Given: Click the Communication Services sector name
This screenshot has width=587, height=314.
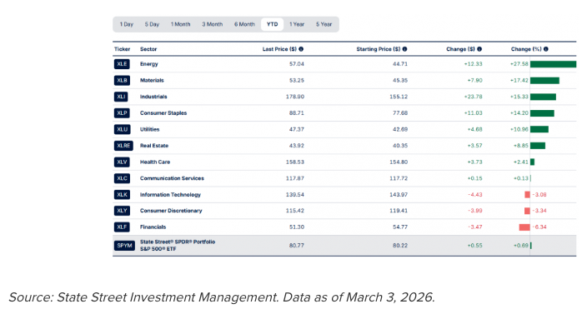Looking at the screenshot, I should 172,178.
